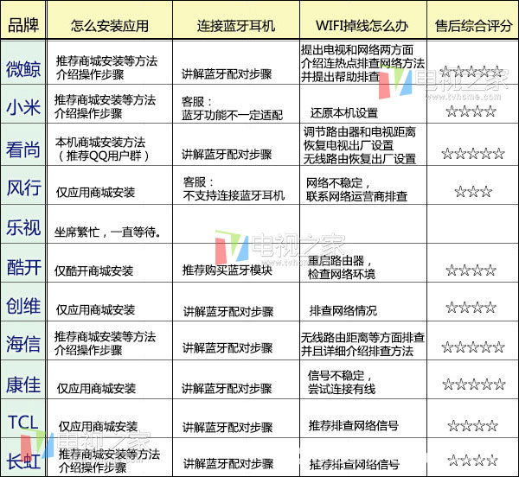Click 本机商城安装方法 in 看尚 row
The width and height of the screenshot is (519, 477).
(x=100, y=142)
